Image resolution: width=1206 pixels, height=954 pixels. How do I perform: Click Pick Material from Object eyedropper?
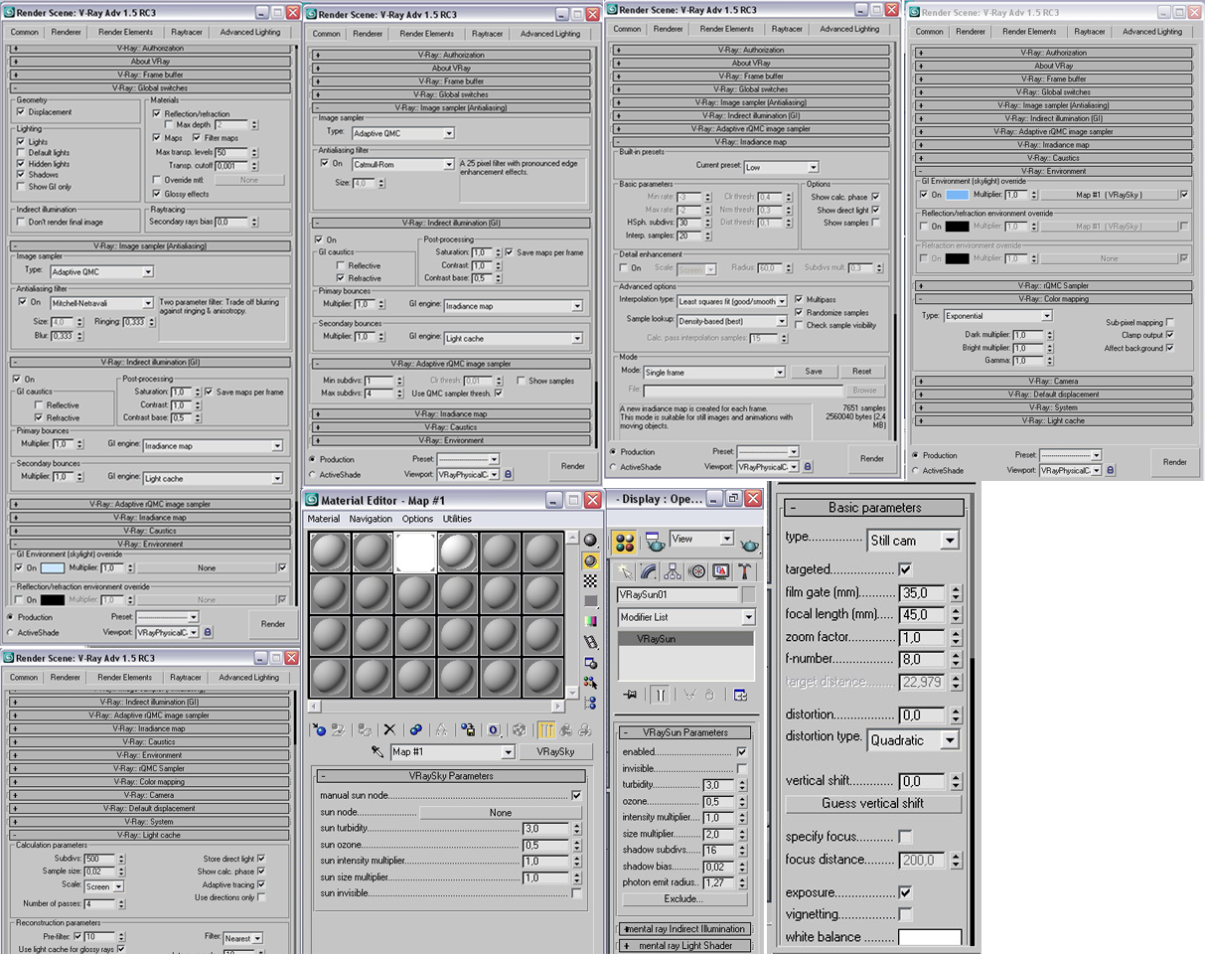click(377, 752)
